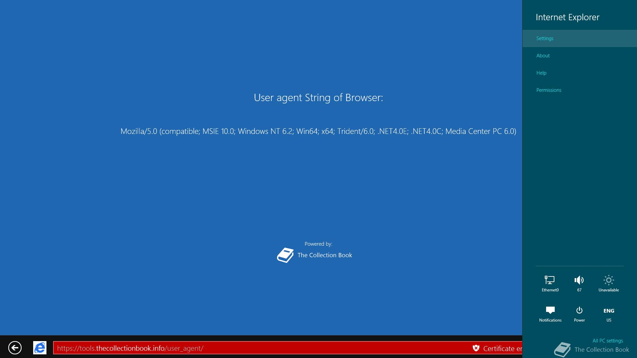
Task: Open Ethernet0 network settings
Action: [550, 284]
